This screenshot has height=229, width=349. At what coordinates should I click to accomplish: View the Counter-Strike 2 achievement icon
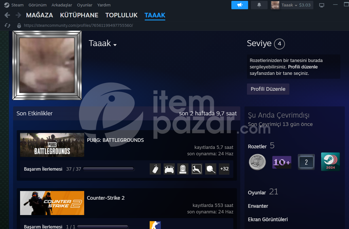tap(155, 225)
